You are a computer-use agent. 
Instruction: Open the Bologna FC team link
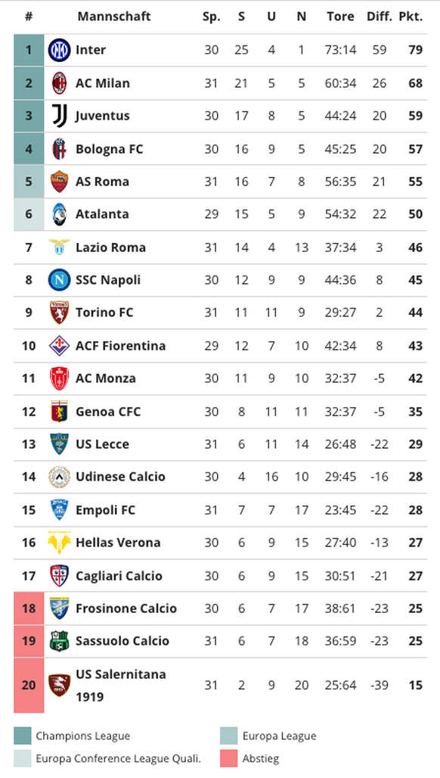(110, 149)
